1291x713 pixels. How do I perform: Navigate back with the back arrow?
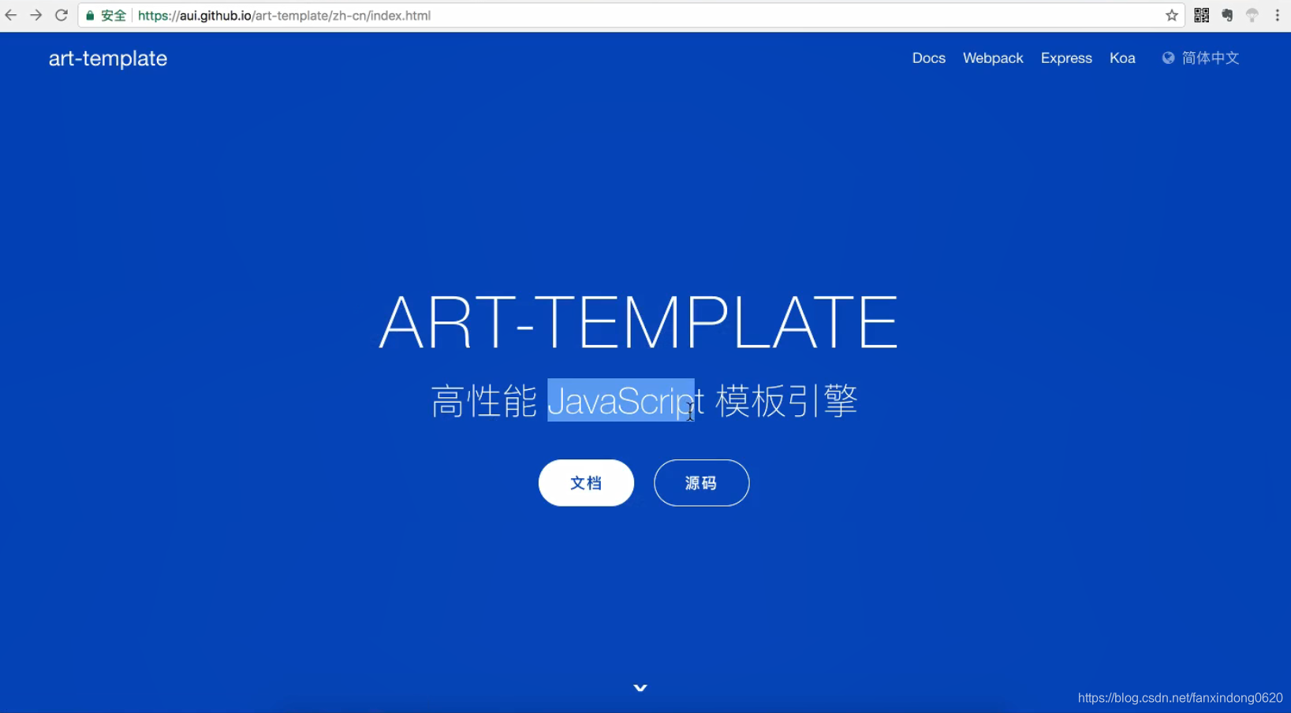pyautogui.click(x=10, y=15)
